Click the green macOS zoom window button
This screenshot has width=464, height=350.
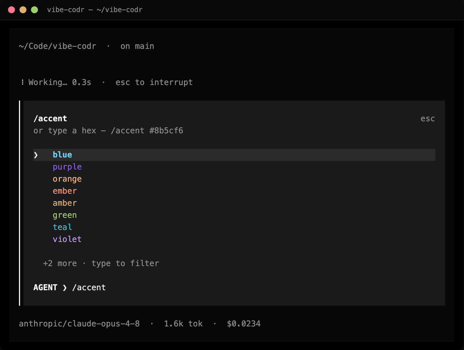click(x=34, y=10)
